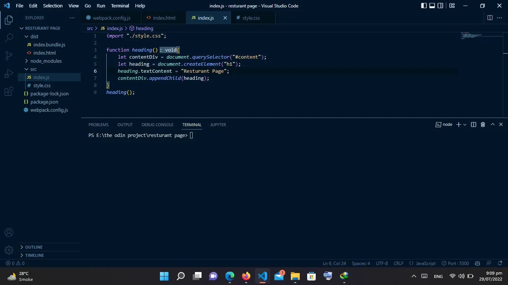Open package-lock.json in the Explorer

coord(49,94)
